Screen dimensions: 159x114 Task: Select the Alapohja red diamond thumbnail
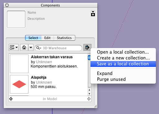(19, 84)
